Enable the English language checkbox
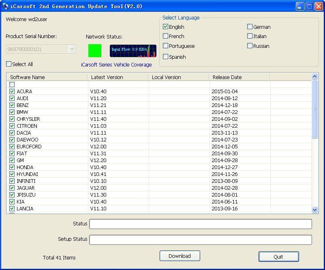Viewport: 325px width, 270px height. pos(165,27)
